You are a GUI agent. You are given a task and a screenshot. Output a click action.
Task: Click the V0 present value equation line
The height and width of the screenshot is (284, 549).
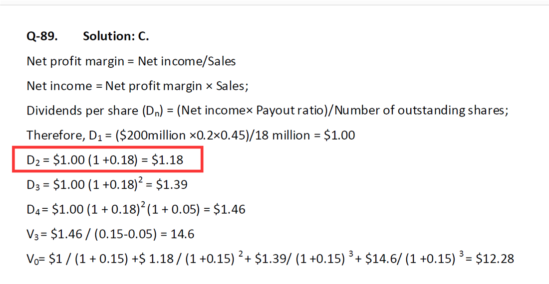[x=271, y=259]
